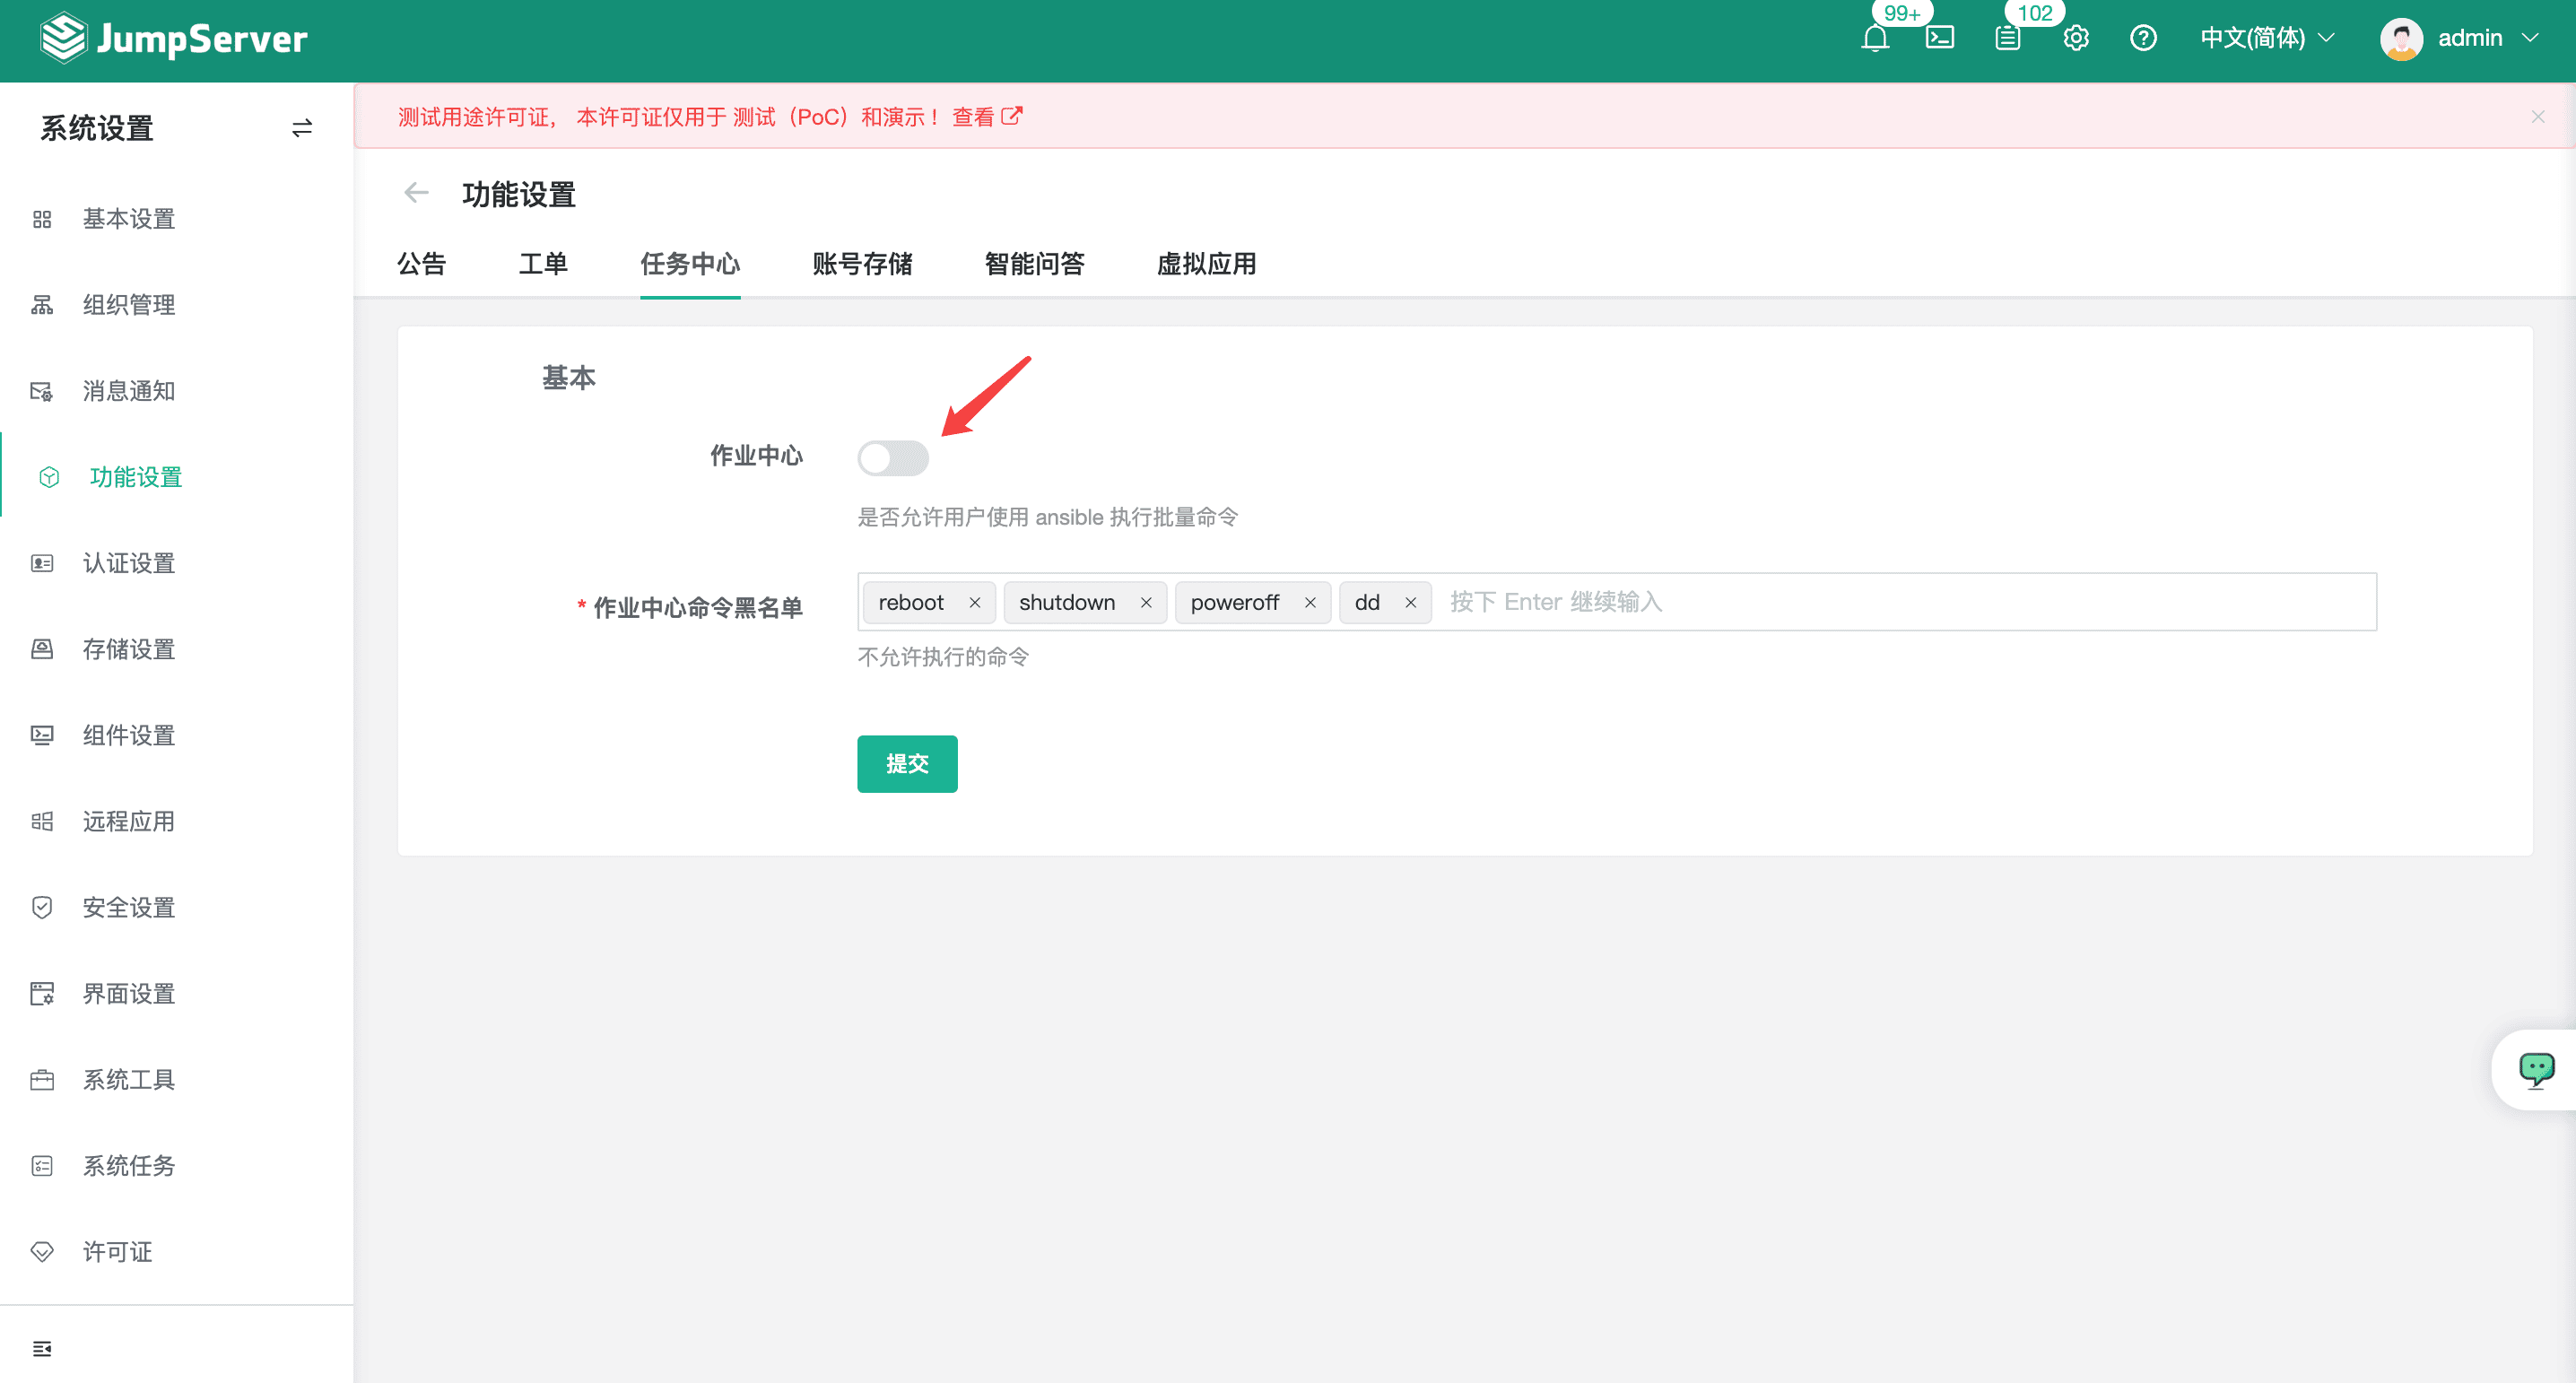Click the 系统任务 list icon

pyautogui.click(x=42, y=1166)
